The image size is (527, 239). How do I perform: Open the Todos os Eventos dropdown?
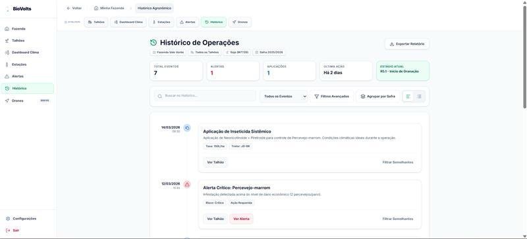coord(284,97)
